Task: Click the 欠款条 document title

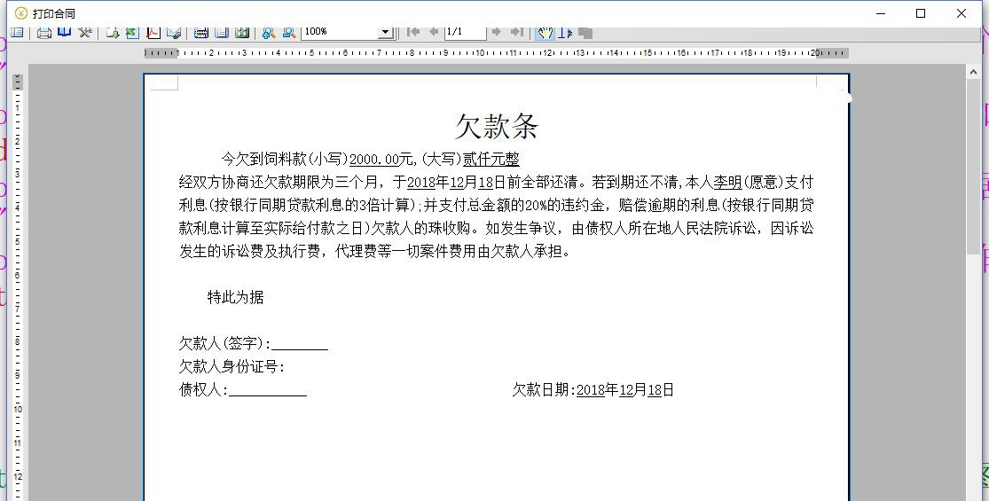Action: (497, 127)
